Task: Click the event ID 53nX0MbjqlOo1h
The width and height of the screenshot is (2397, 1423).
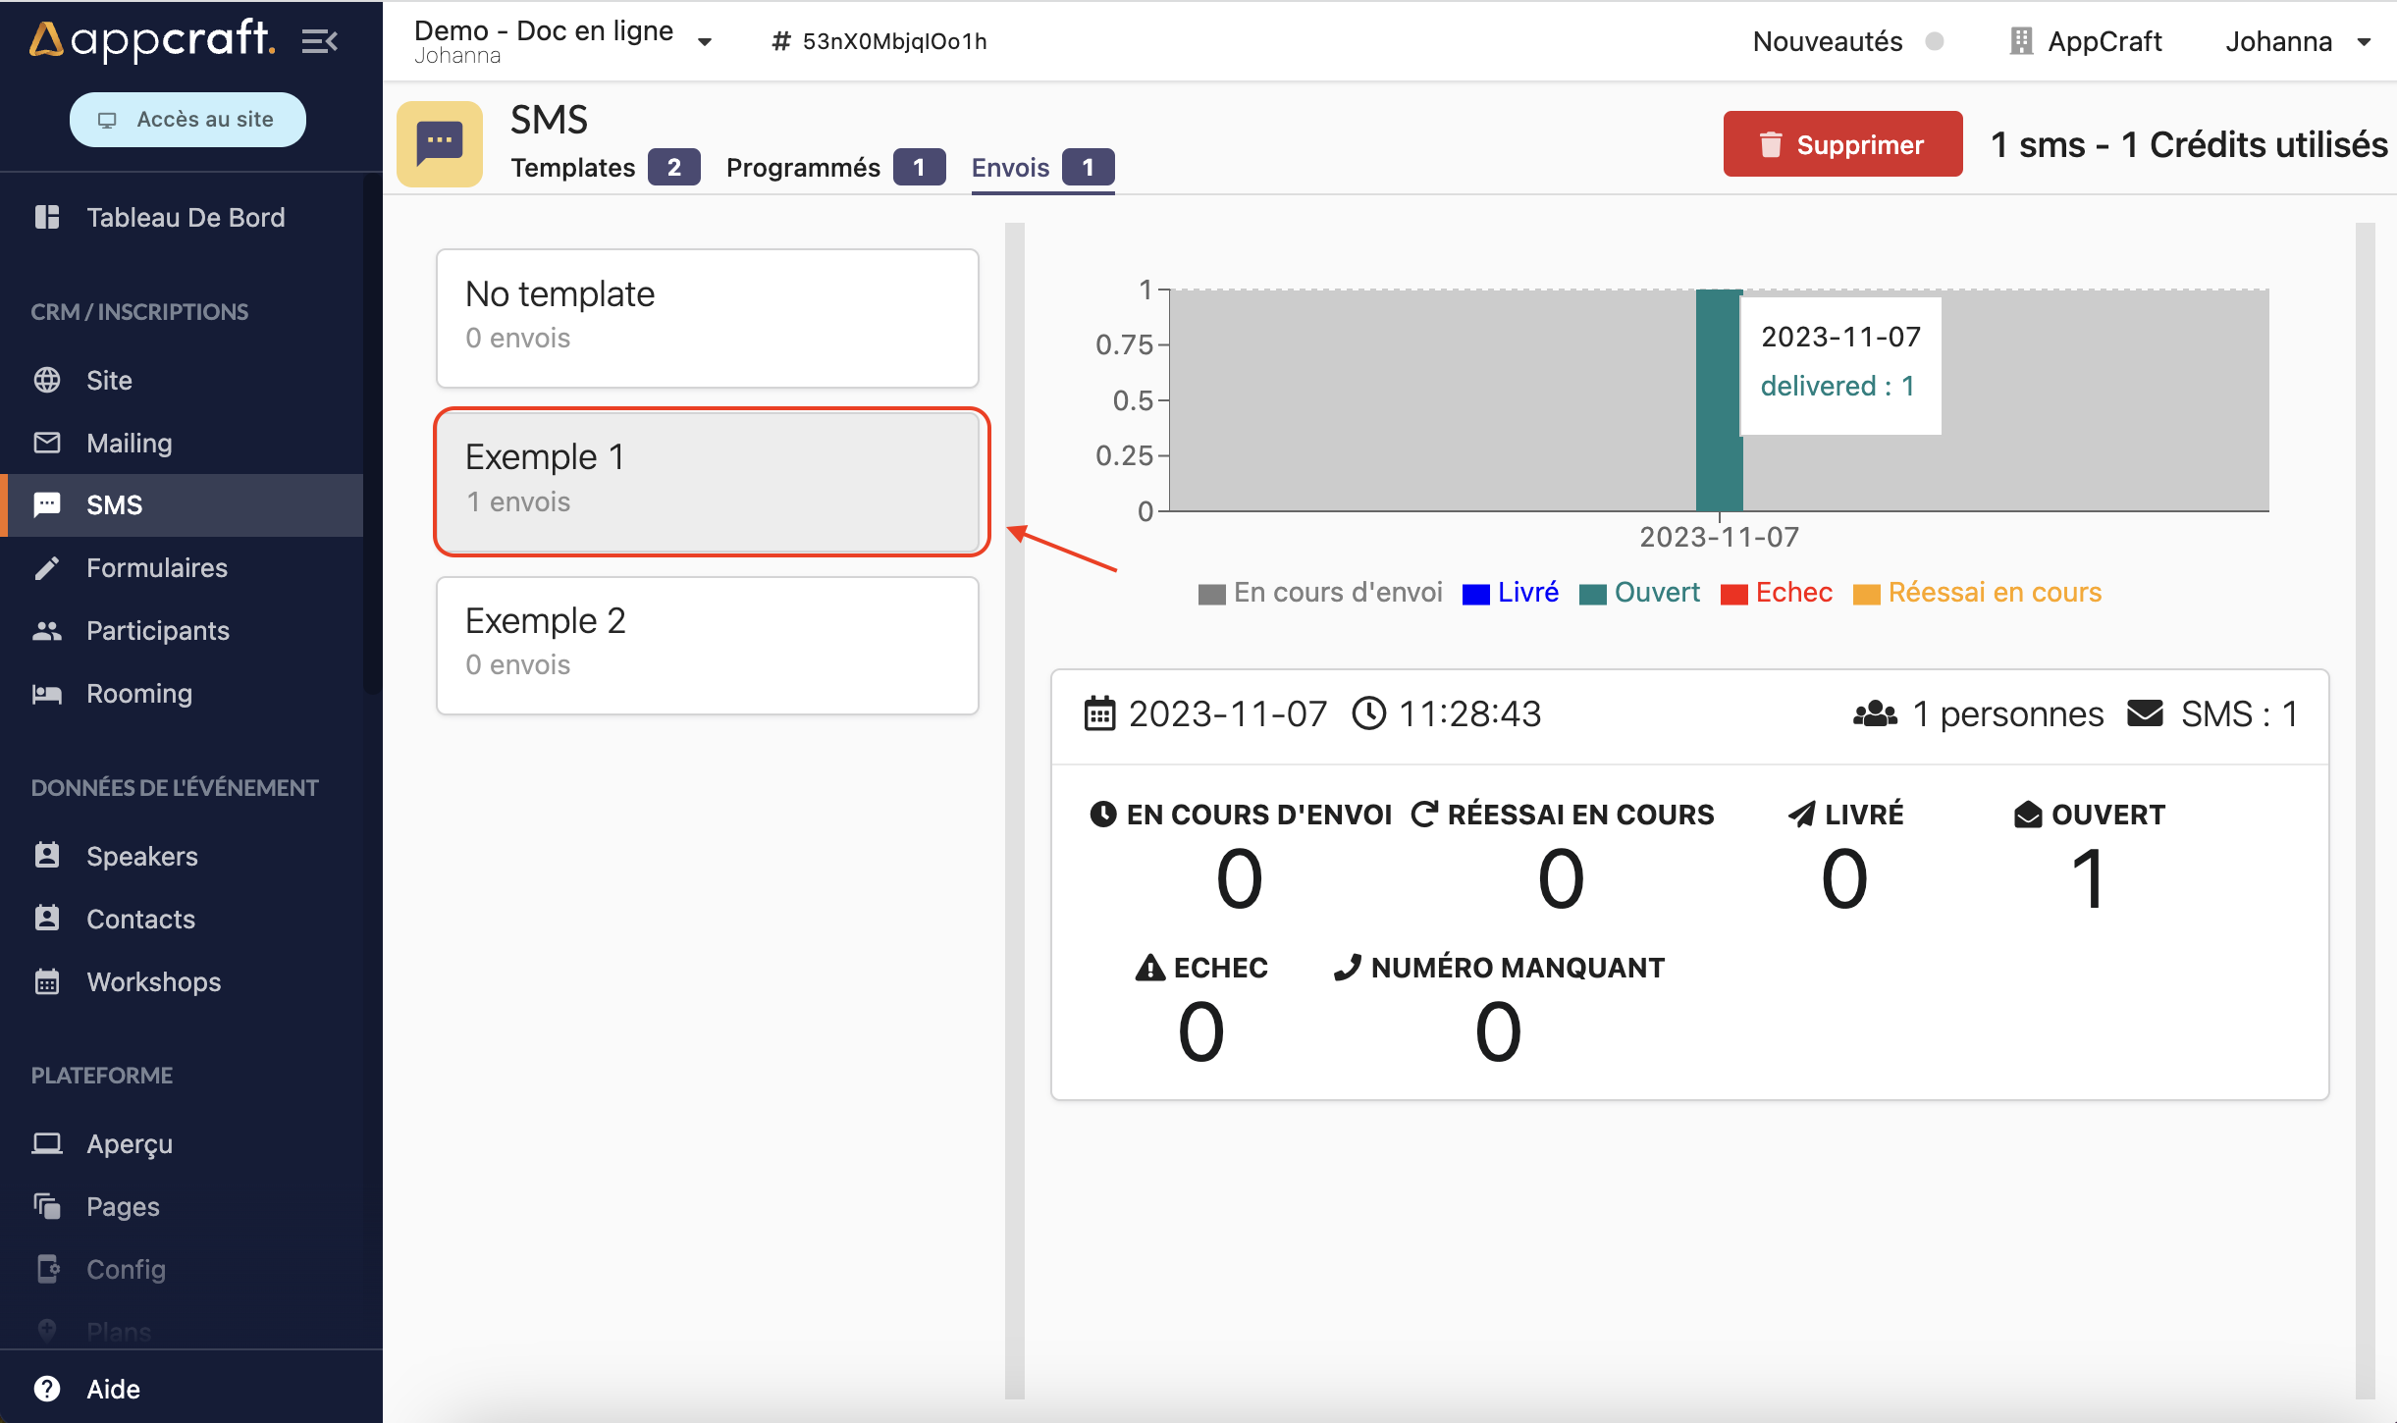Action: [894, 41]
